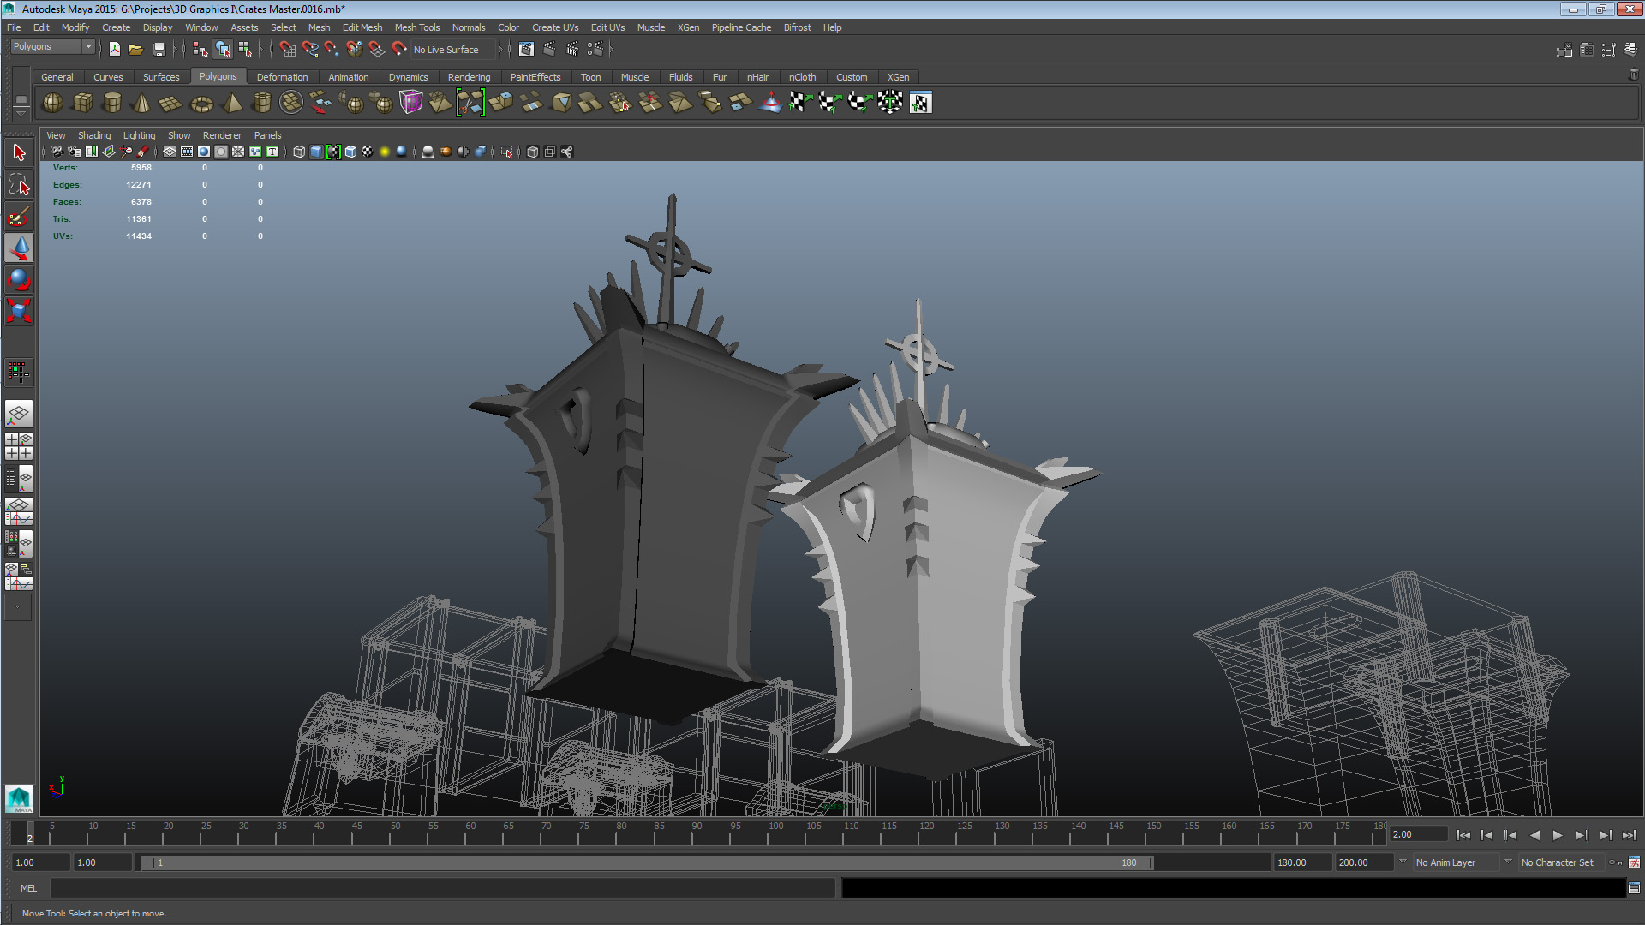Select the Paint Selection tool
This screenshot has height=925, width=1645.
19,216
